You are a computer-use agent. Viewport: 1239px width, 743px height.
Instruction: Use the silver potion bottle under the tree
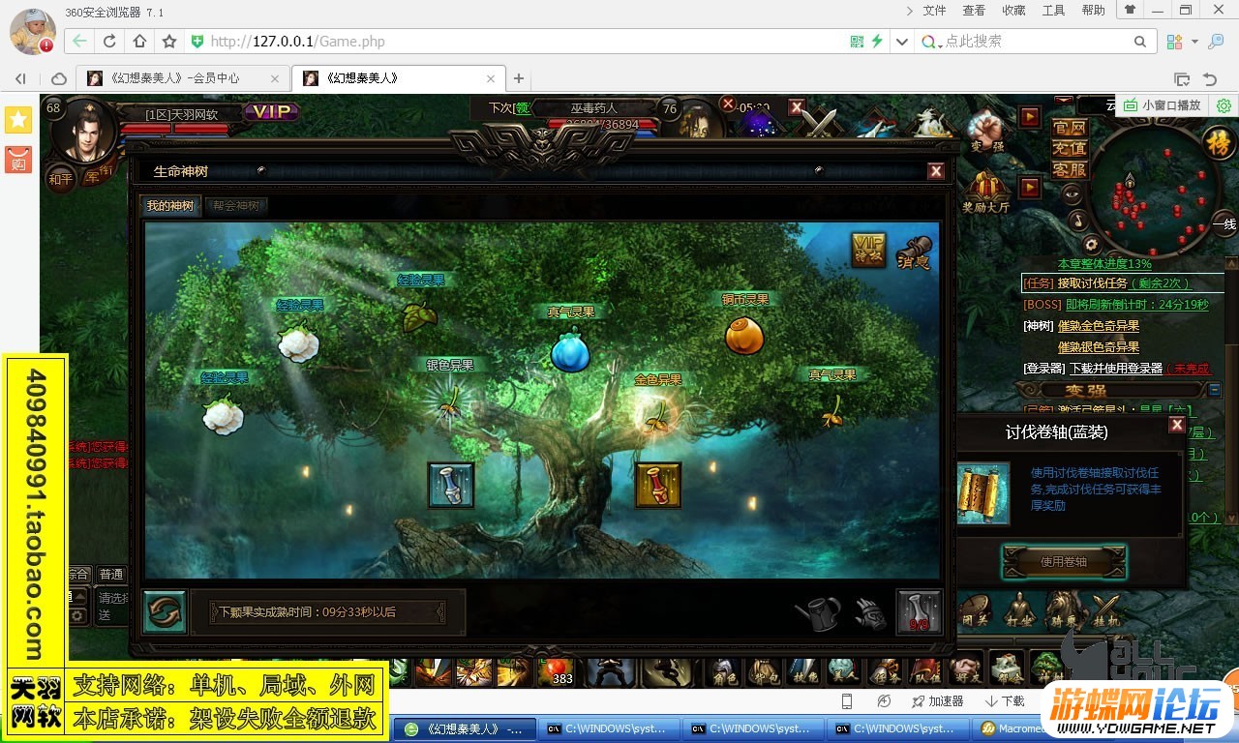tap(451, 486)
